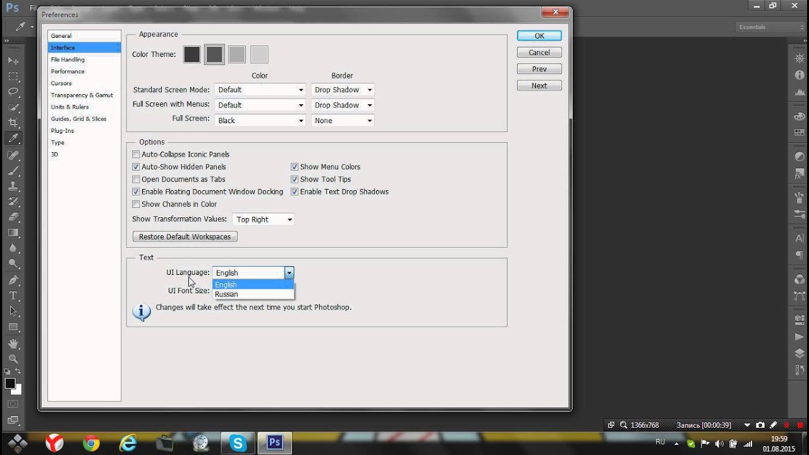809x455 pixels.
Task: Select the Pen tool
Action: pyautogui.click(x=13, y=281)
